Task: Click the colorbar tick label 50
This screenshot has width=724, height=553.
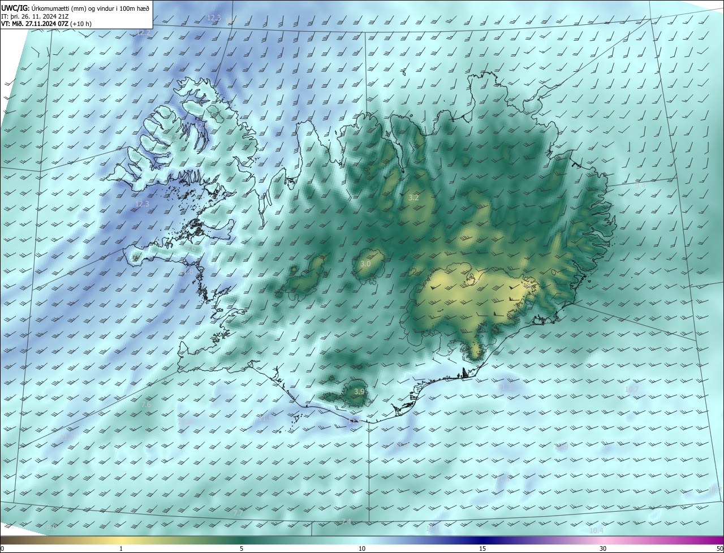Action: [719, 548]
